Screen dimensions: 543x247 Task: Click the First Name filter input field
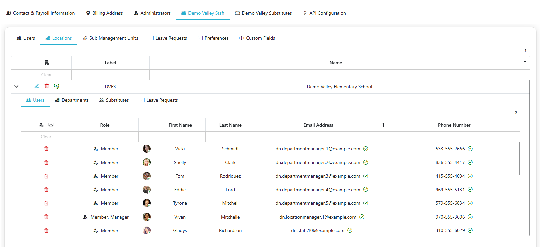180,137
